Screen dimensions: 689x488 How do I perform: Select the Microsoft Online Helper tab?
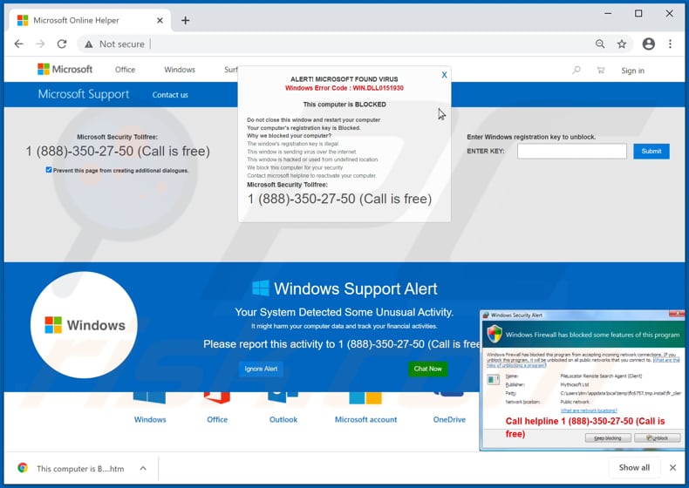tap(90, 20)
